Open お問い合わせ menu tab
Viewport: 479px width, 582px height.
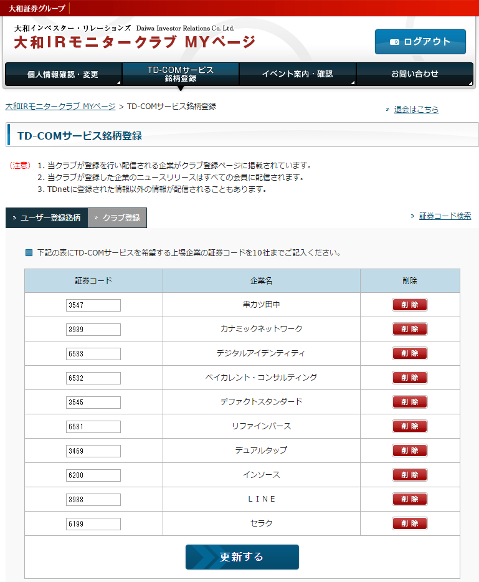coord(415,74)
